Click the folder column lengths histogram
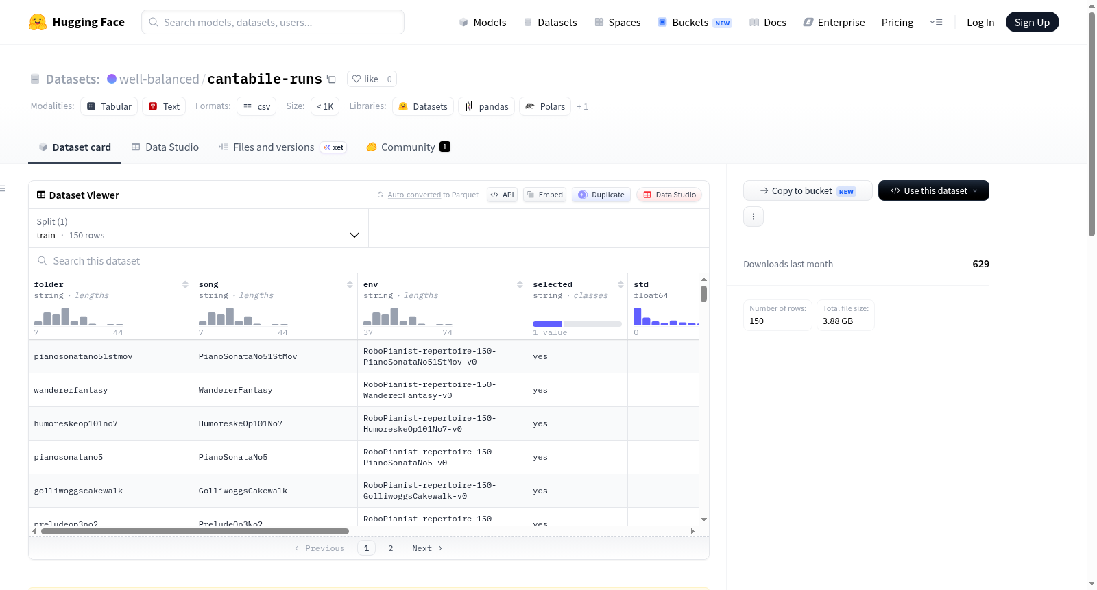1097x590 pixels. click(79, 317)
